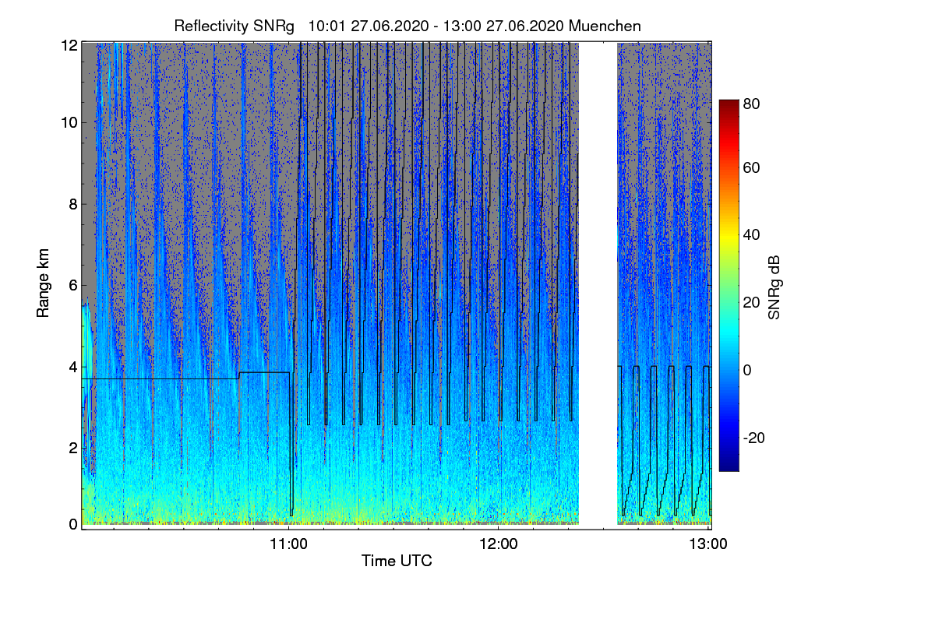Screen dimensions: 935x623
Task: Click the 60 label on colorbar
Action: [751, 168]
